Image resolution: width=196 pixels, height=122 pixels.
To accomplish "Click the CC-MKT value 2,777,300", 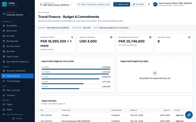I will [106, 82].
